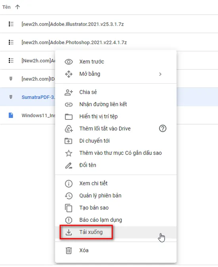Select the Adobe.Illustrator.2021.v25.3.1.7z file
The width and height of the screenshot is (218, 267).
pos(73,24)
